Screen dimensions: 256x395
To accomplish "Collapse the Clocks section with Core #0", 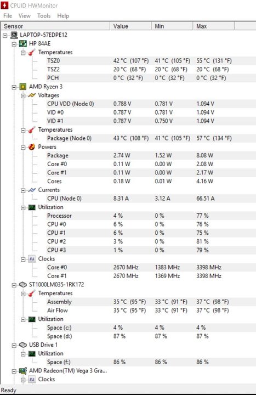I will point(23,259).
